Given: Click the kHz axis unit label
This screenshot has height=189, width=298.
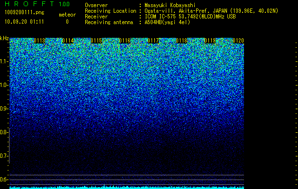Looking at the screenshot, I should 4,38.
